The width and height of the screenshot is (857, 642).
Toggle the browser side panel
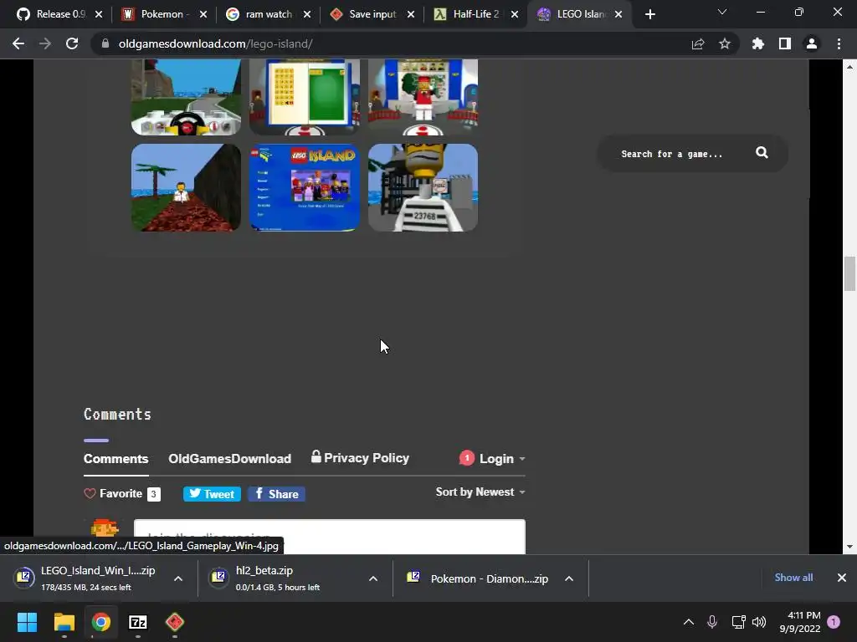785,43
